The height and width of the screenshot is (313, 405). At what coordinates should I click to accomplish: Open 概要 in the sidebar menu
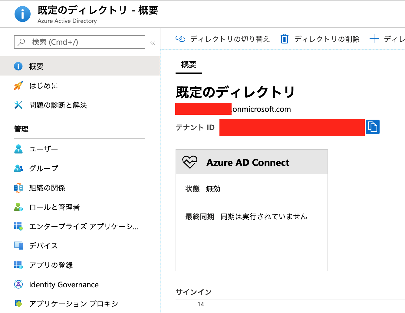36,66
